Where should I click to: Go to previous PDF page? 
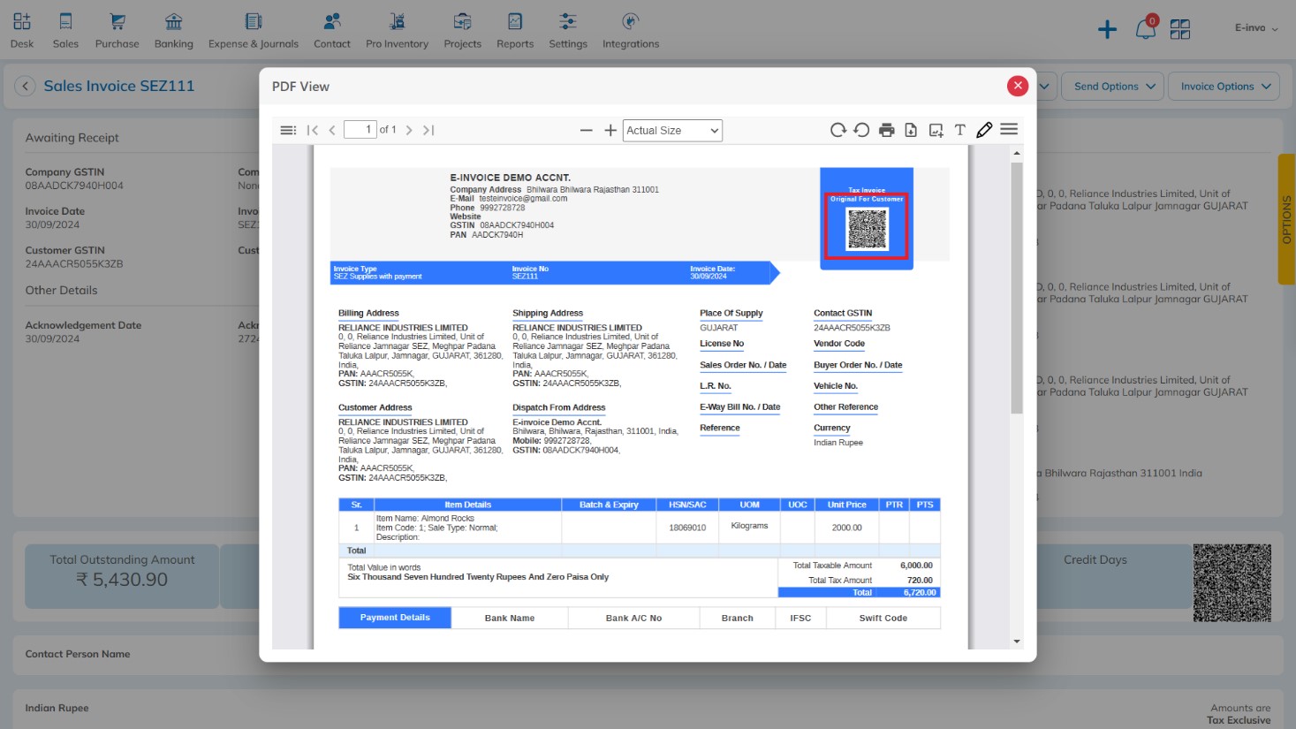coord(332,130)
